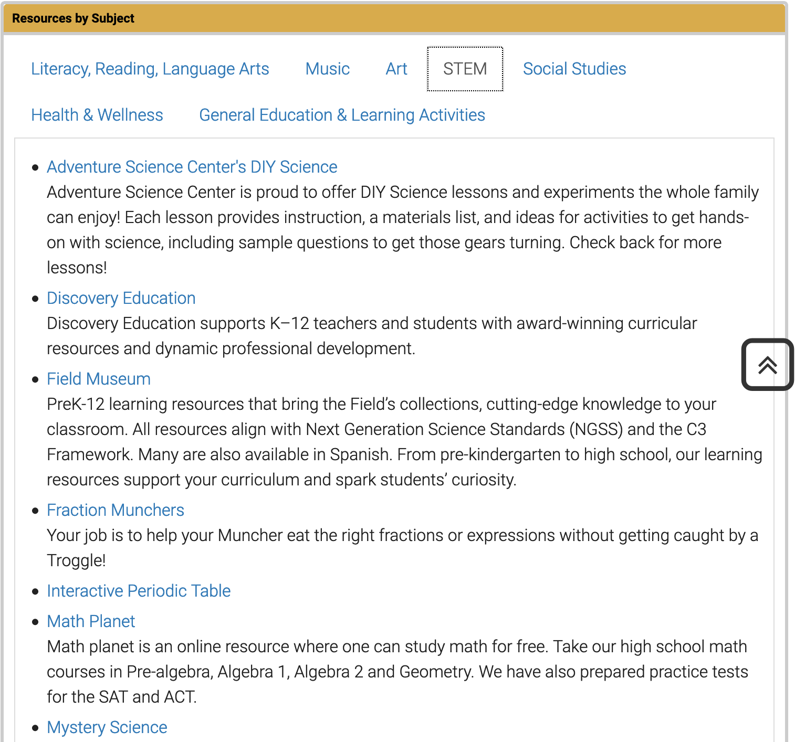Image resolution: width=795 pixels, height=742 pixels.
Task: Open the Health & Wellness tab
Action: (x=97, y=115)
